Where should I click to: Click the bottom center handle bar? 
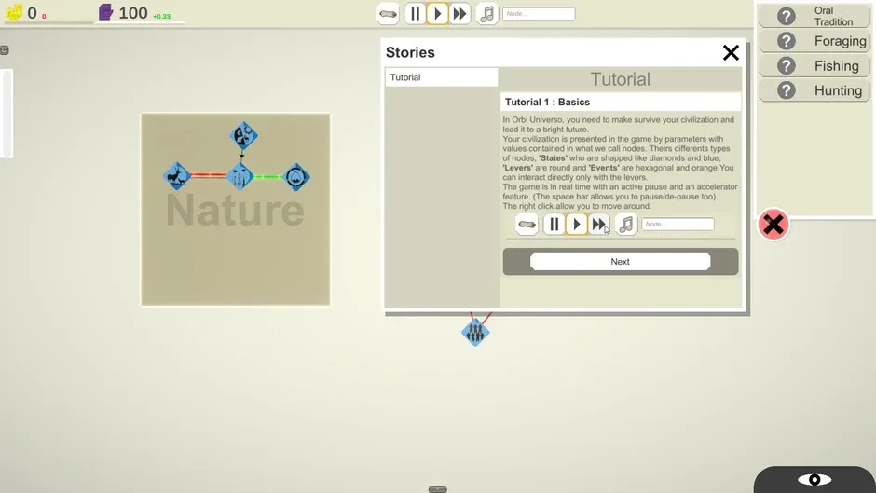(x=437, y=489)
